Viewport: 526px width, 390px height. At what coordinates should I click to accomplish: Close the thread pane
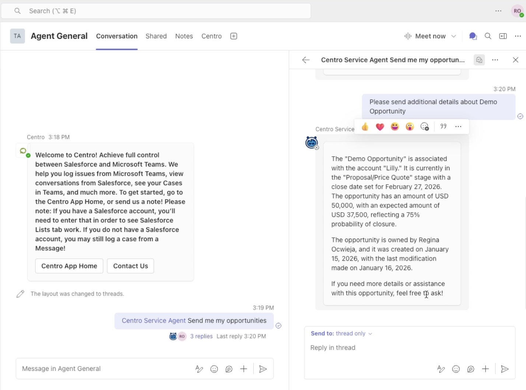pos(516,60)
